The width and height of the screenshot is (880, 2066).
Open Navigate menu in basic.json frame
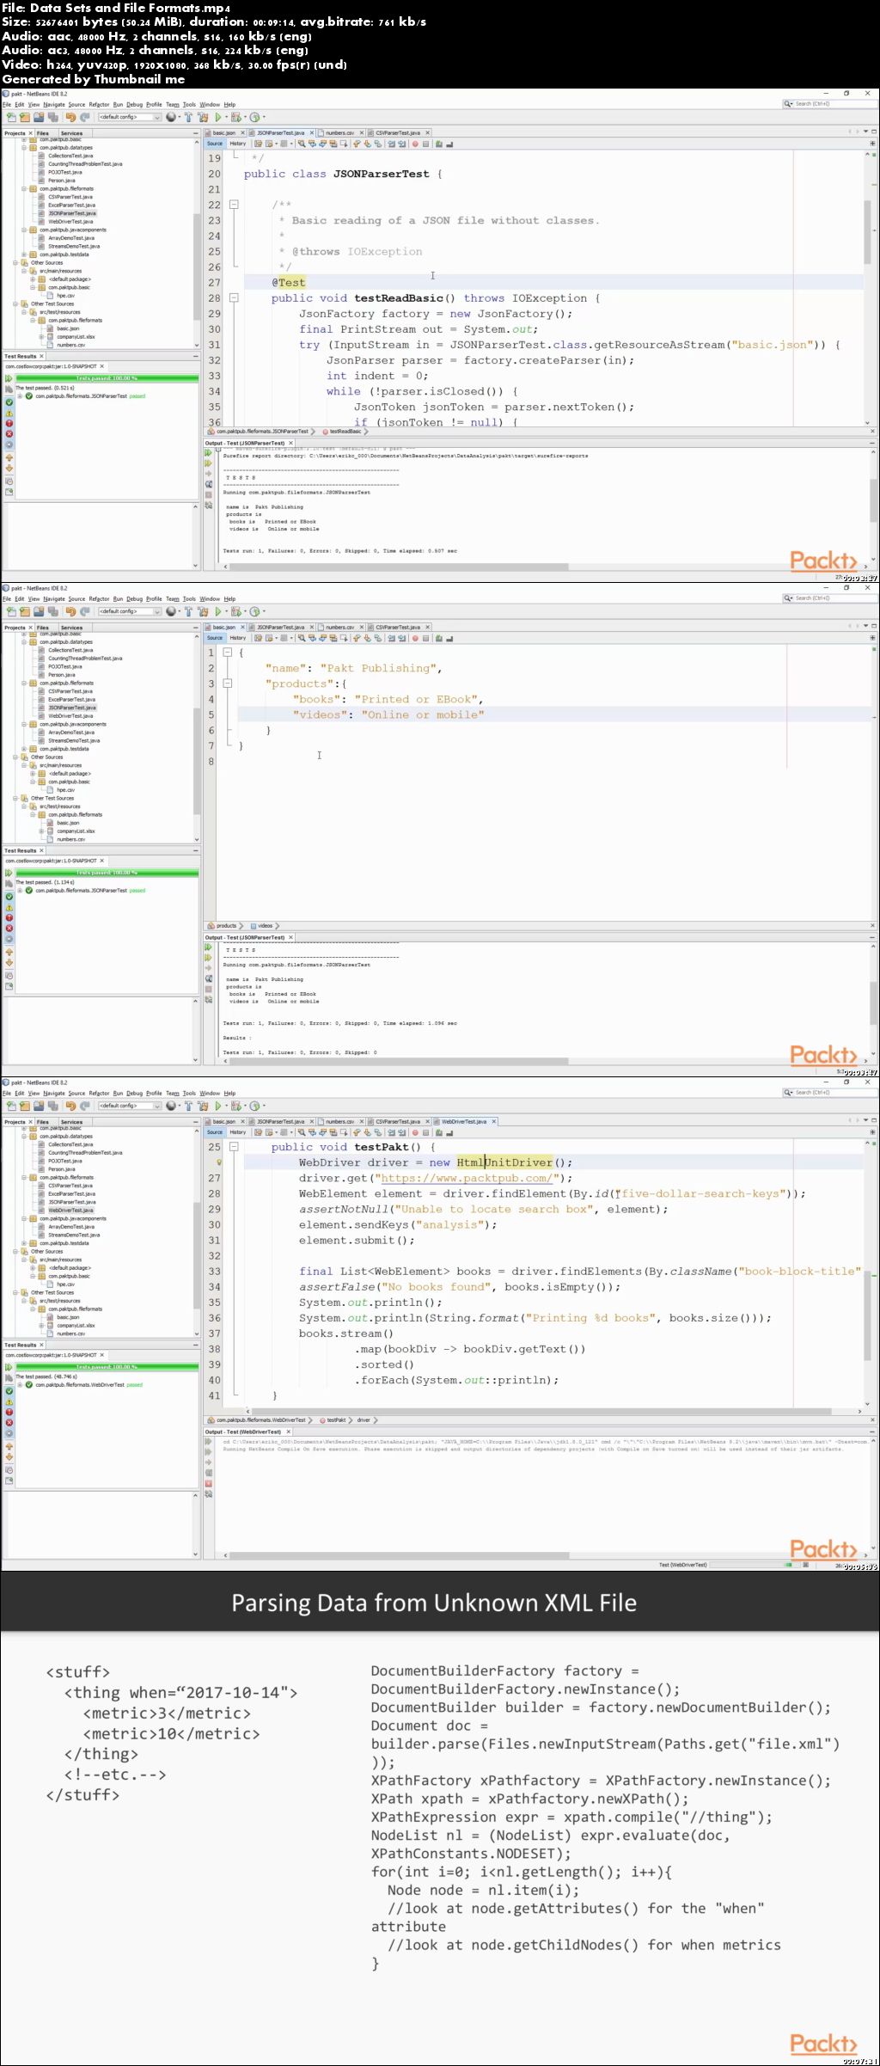pyautogui.click(x=54, y=598)
